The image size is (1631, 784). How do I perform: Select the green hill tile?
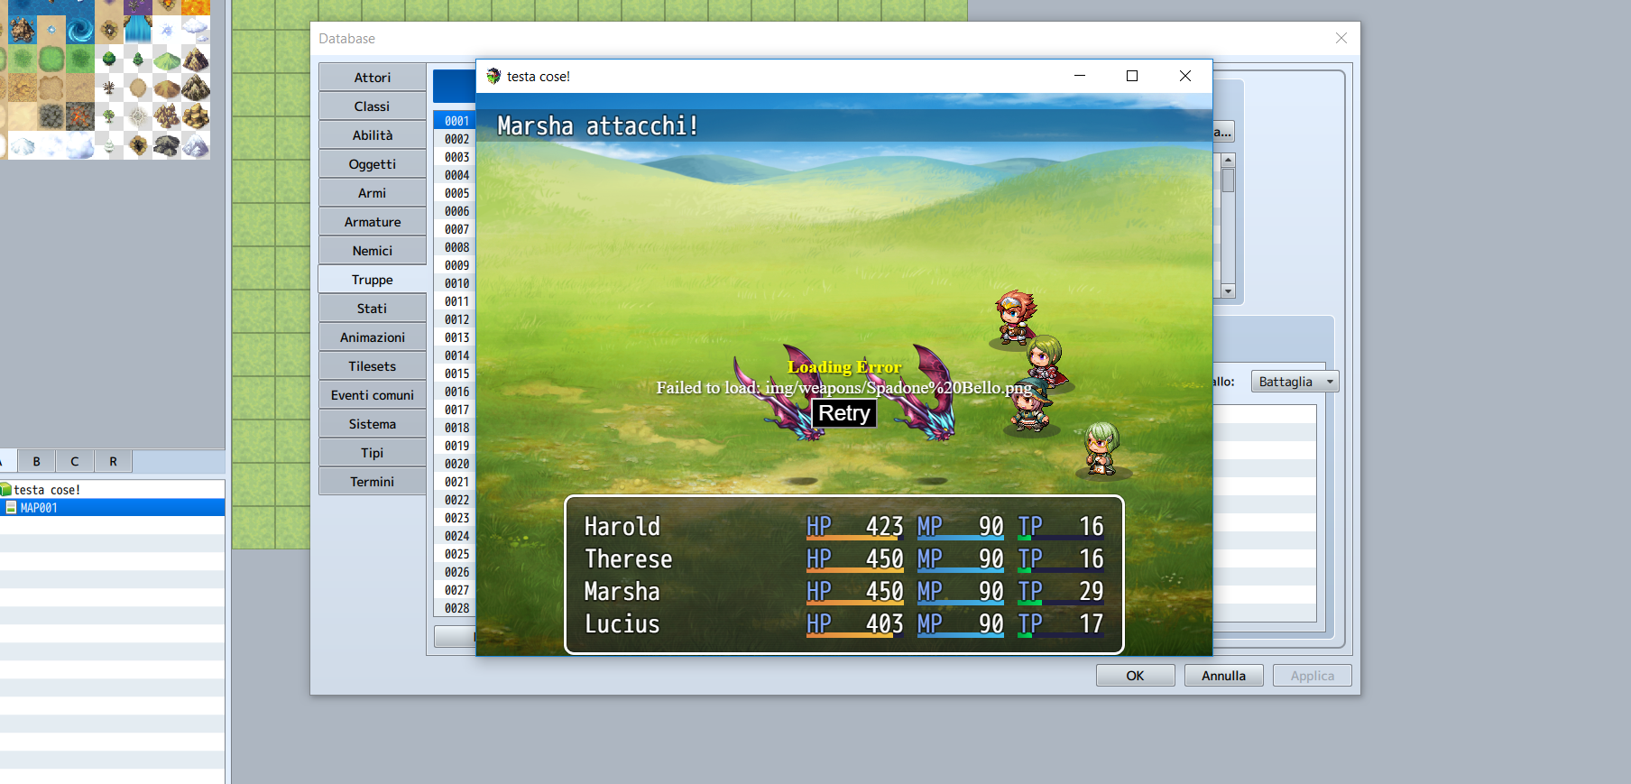[166, 60]
